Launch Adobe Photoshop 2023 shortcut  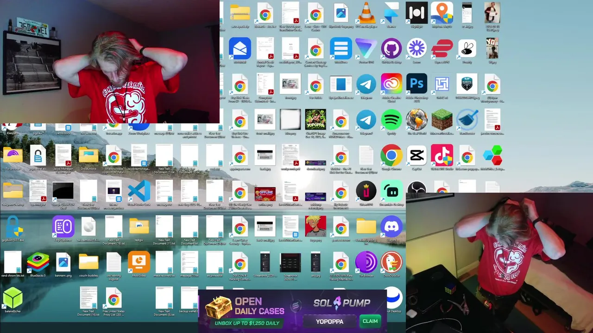[x=416, y=85]
